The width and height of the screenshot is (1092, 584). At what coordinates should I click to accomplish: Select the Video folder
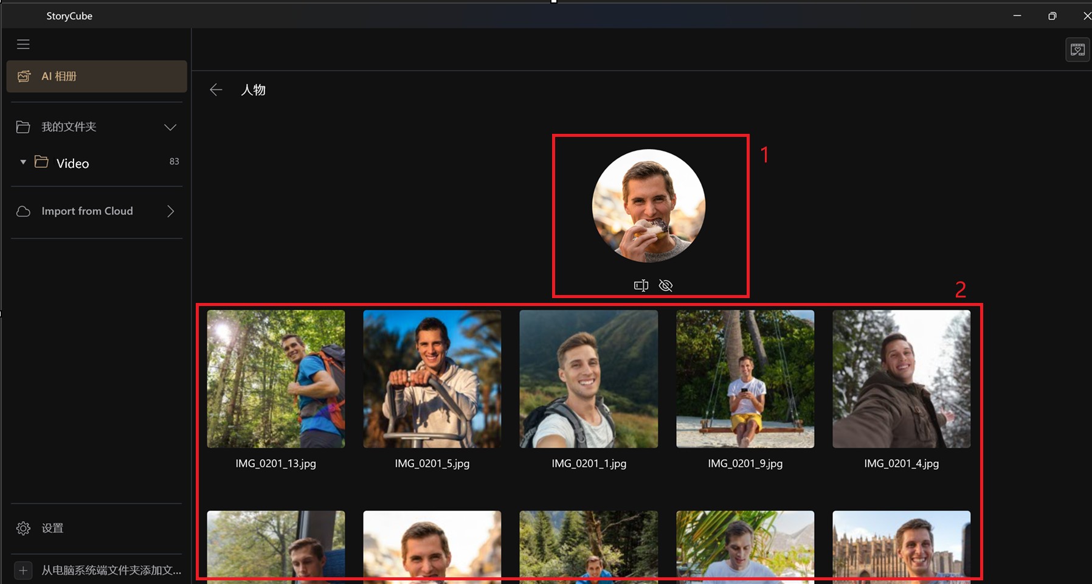tap(97, 162)
